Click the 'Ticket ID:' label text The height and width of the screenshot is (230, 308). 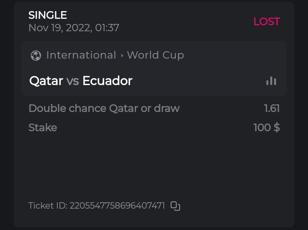click(47, 206)
